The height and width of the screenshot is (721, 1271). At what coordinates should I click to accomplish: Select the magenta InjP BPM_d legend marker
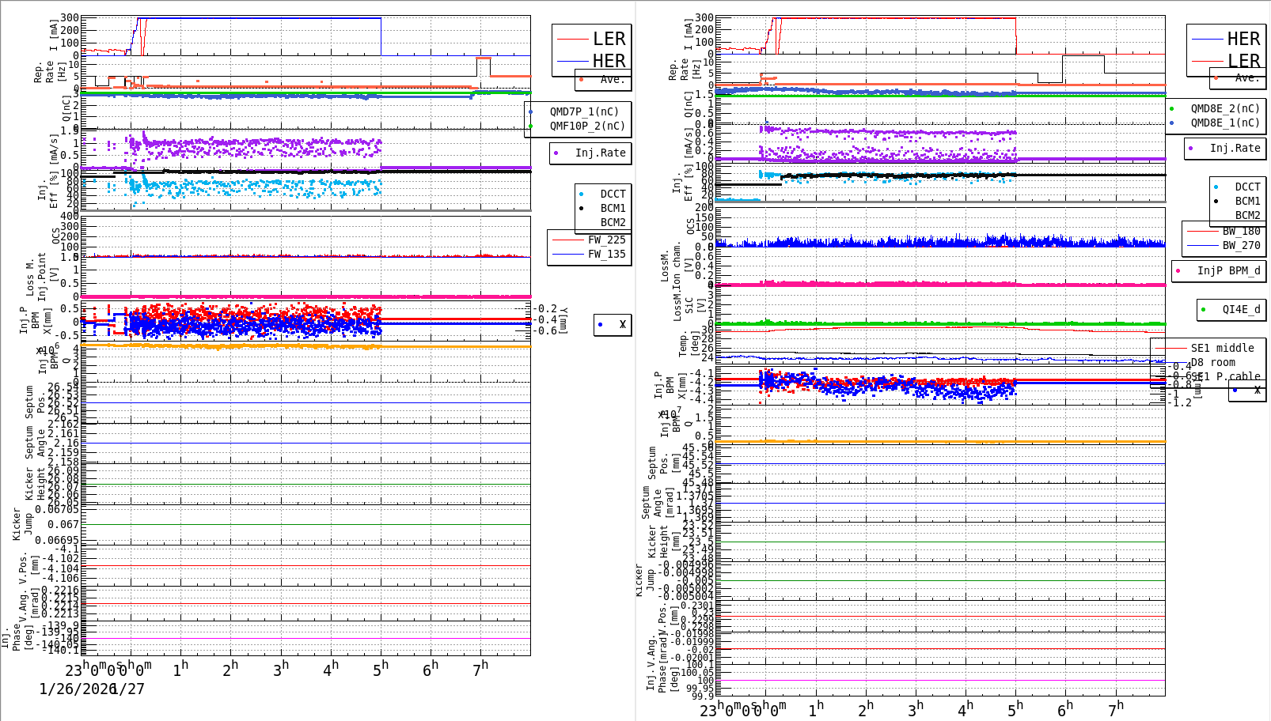[x=1176, y=271]
